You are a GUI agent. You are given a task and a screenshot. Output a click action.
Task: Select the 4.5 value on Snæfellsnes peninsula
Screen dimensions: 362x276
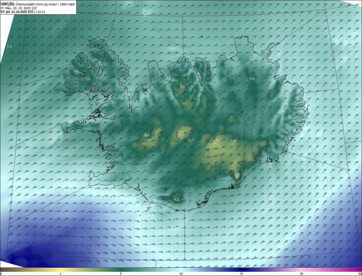coord(67,129)
